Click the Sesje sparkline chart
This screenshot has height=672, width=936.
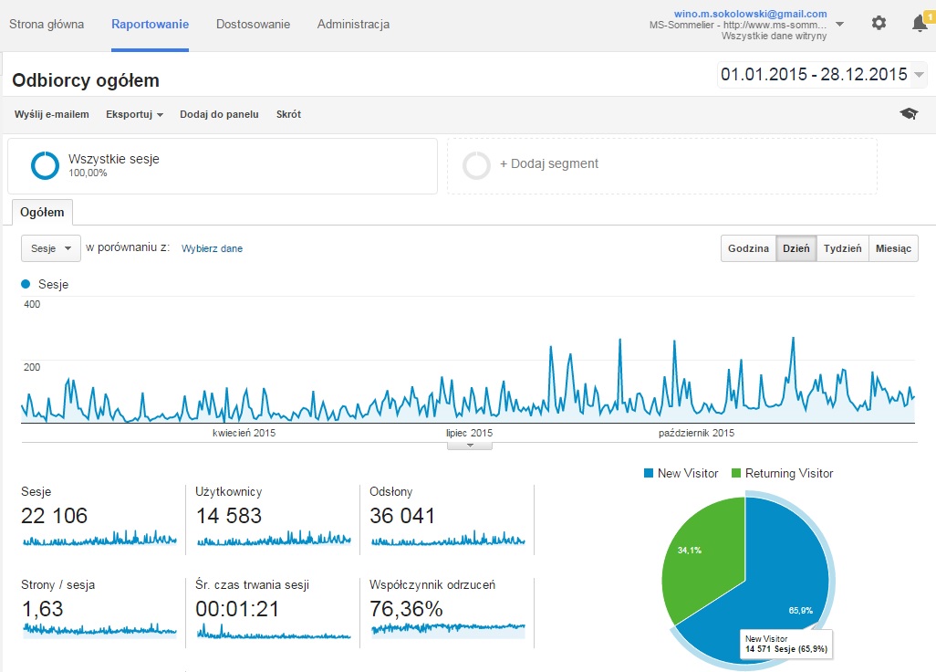99,540
